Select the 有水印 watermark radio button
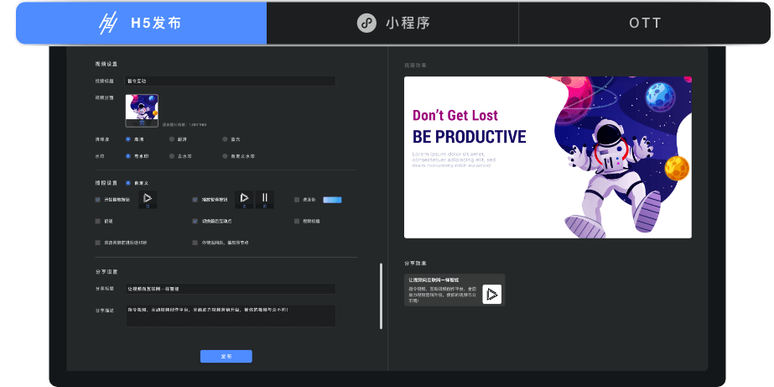Image resolution: width=774 pixels, height=387 pixels. tap(128, 156)
